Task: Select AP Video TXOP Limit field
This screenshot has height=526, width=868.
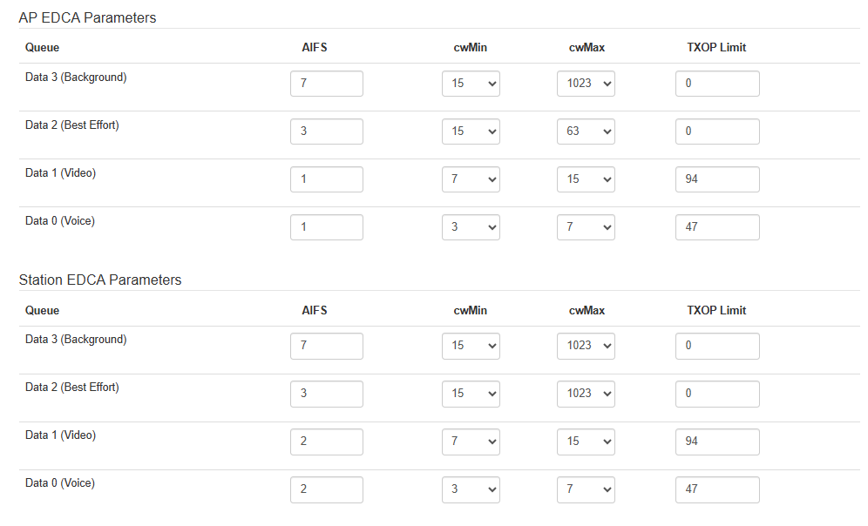Action: pyautogui.click(x=717, y=179)
